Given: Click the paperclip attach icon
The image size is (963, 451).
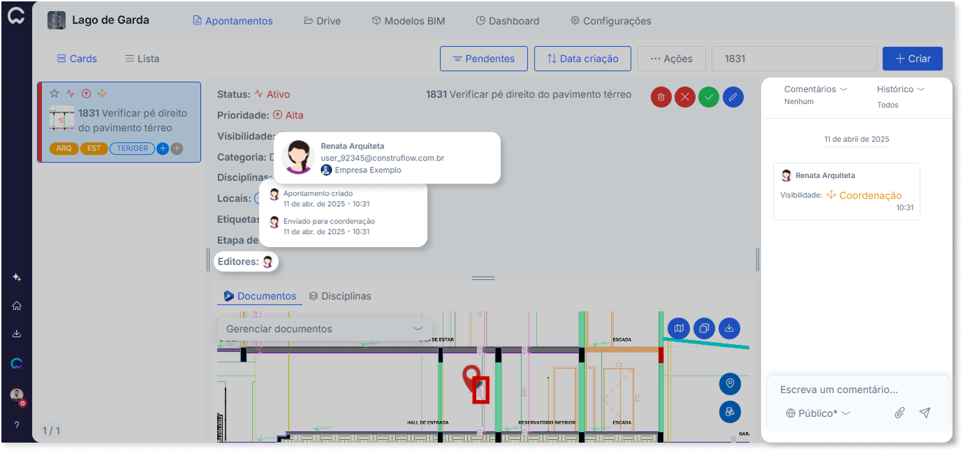Looking at the screenshot, I should [x=899, y=413].
